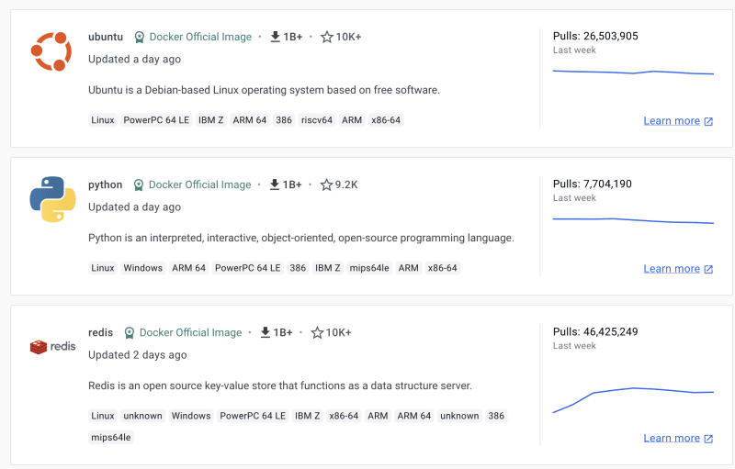This screenshot has width=735, height=469.
Task: Click the Linux tag on redis
Action: click(x=103, y=416)
